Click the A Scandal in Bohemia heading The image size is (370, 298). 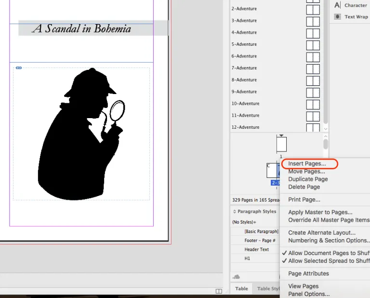pyautogui.click(x=81, y=28)
